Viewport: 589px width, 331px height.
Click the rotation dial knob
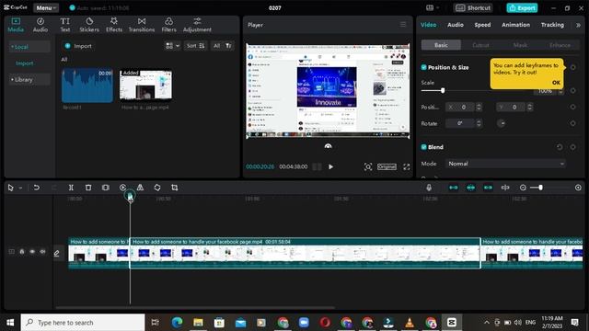pyautogui.click(x=501, y=123)
